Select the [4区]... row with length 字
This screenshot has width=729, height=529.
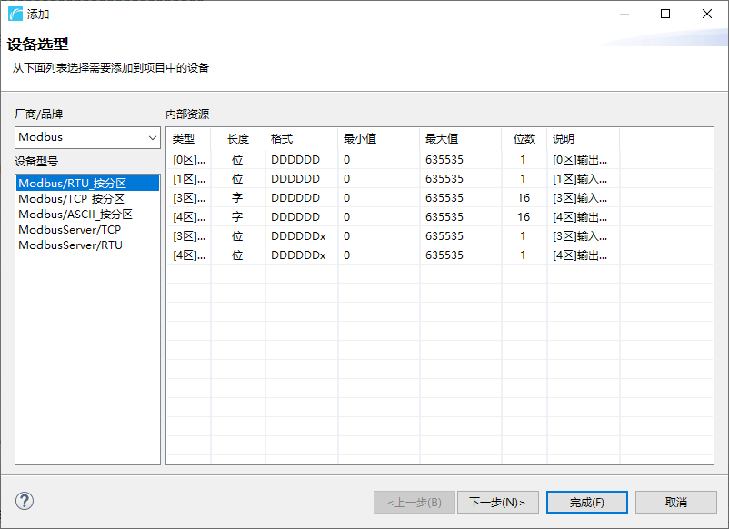[439, 216]
